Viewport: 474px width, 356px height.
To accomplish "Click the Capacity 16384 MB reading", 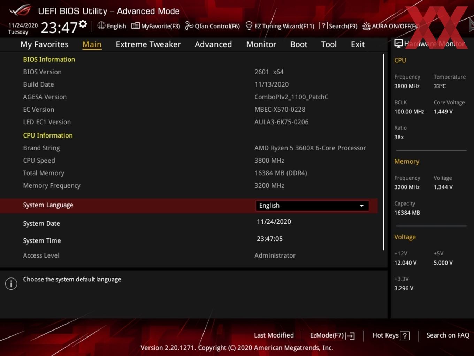I will coord(407,213).
